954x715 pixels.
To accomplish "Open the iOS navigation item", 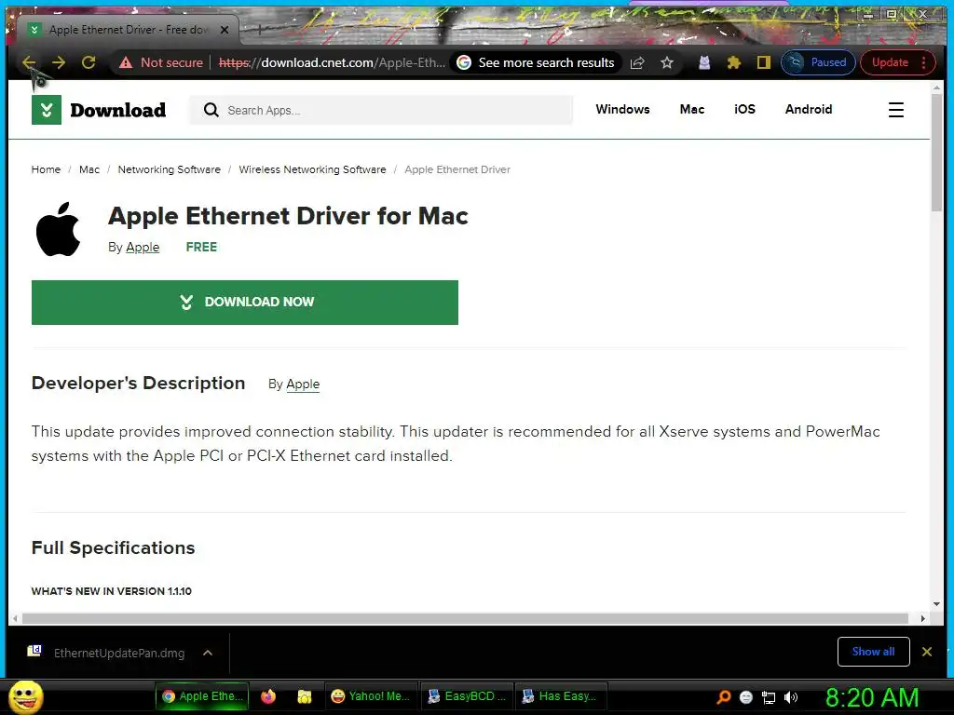I will click(x=744, y=110).
